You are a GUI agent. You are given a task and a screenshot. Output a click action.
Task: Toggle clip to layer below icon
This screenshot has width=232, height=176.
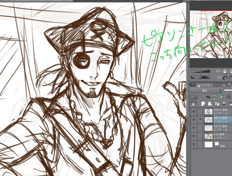pyautogui.click(x=208, y=97)
